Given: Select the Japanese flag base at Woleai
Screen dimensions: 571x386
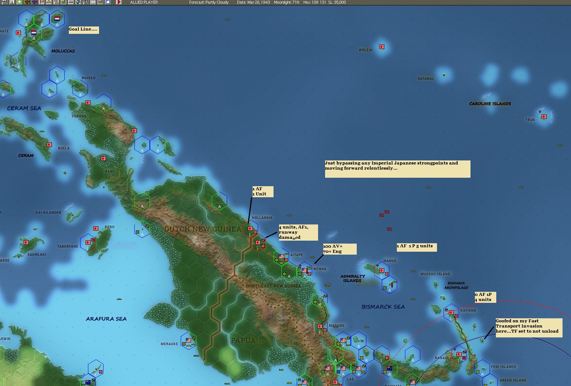Looking at the screenshot, I should pyautogui.click(x=382, y=47).
